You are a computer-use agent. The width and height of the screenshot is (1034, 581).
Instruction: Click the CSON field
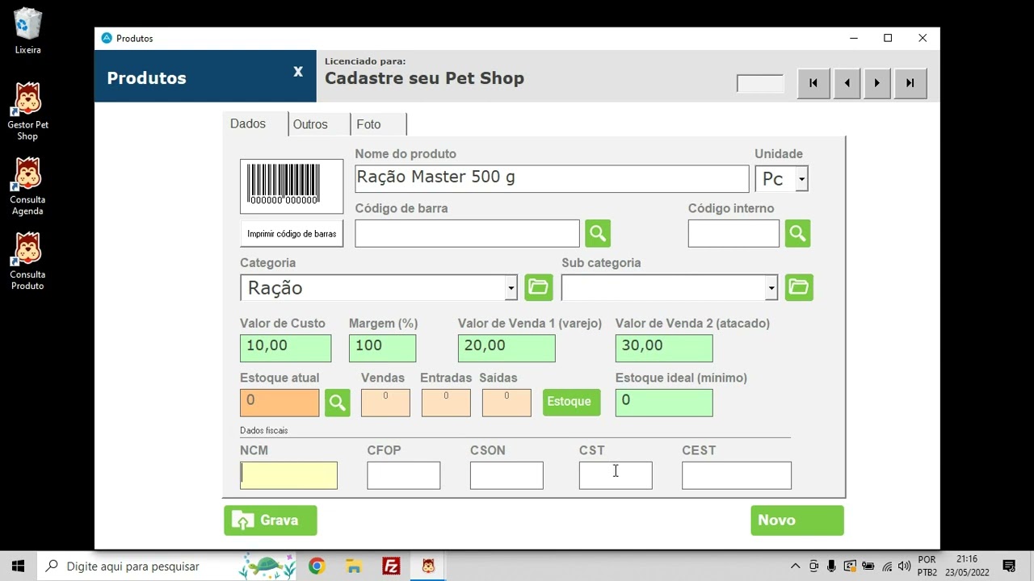pyautogui.click(x=506, y=475)
